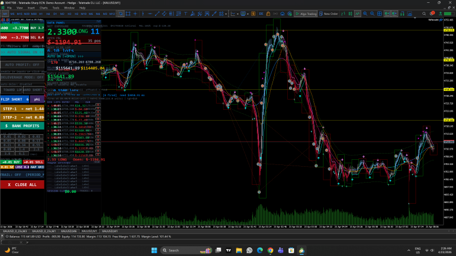456x256 pixels.
Task: Select the cursor pointer tool
Action: tap(121, 14)
